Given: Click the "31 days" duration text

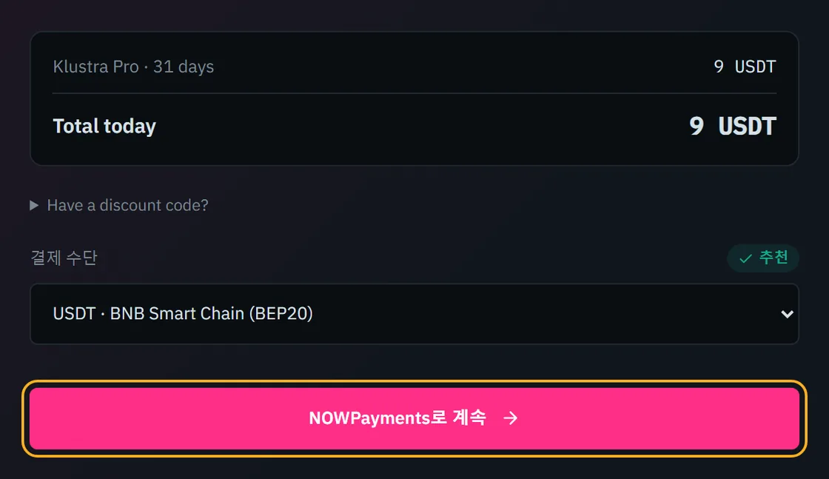Looking at the screenshot, I should click(184, 67).
